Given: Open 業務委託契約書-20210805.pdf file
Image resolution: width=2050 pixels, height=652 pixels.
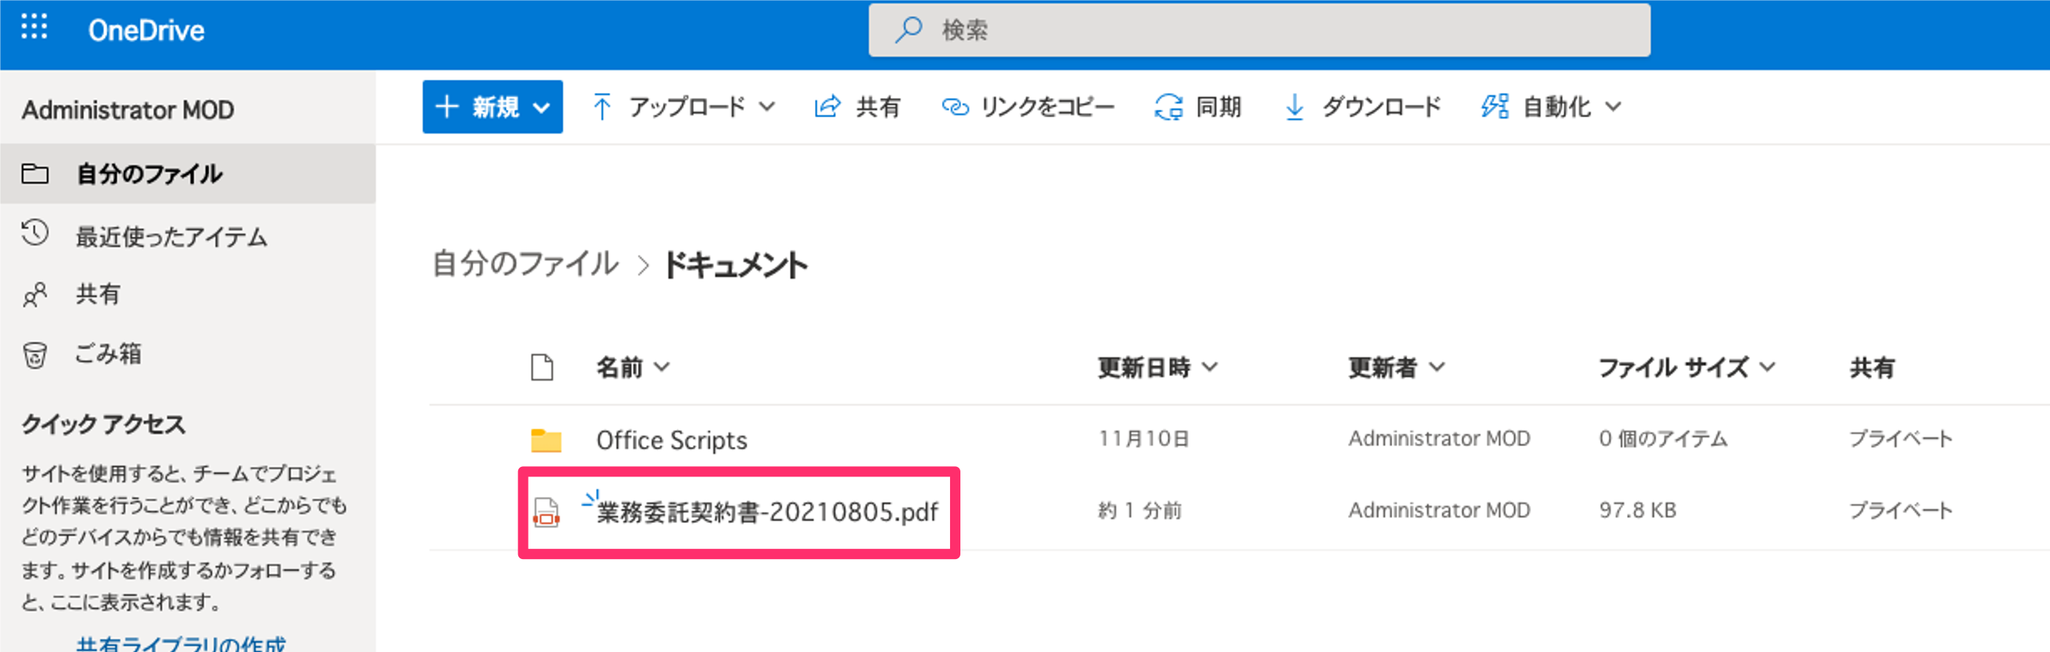Looking at the screenshot, I should coord(767,512).
